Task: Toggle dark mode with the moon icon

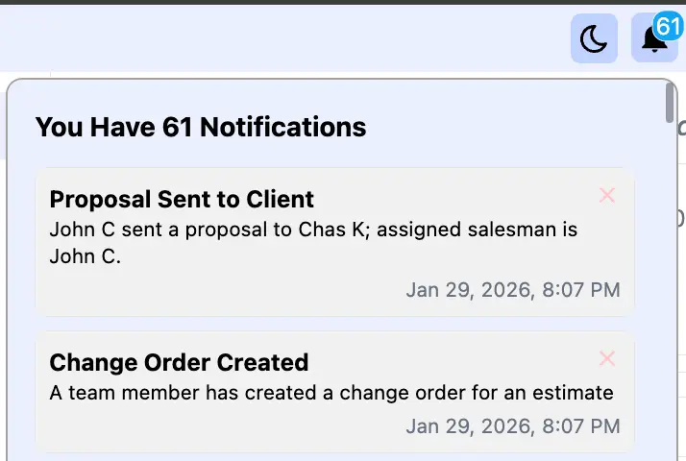Action: click(594, 39)
